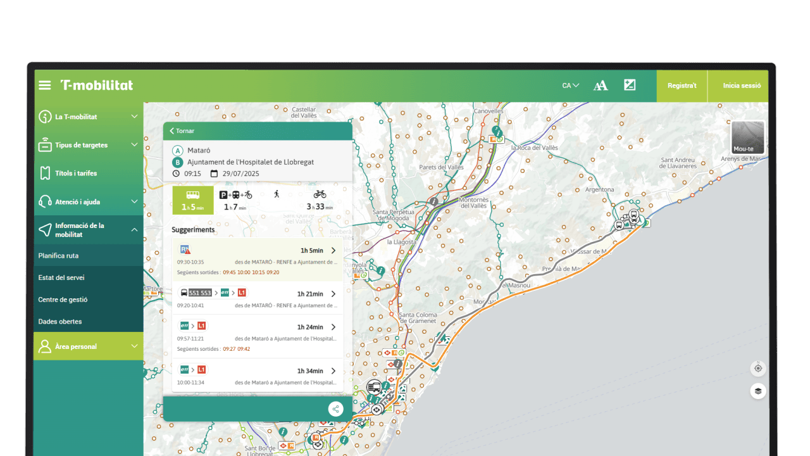
Task: Select the walking mode tab
Action: [x=277, y=194]
